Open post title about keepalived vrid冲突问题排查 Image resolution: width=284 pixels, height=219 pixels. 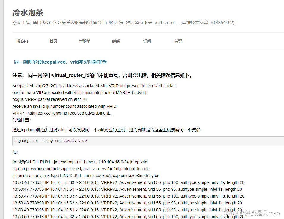point(60,62)
